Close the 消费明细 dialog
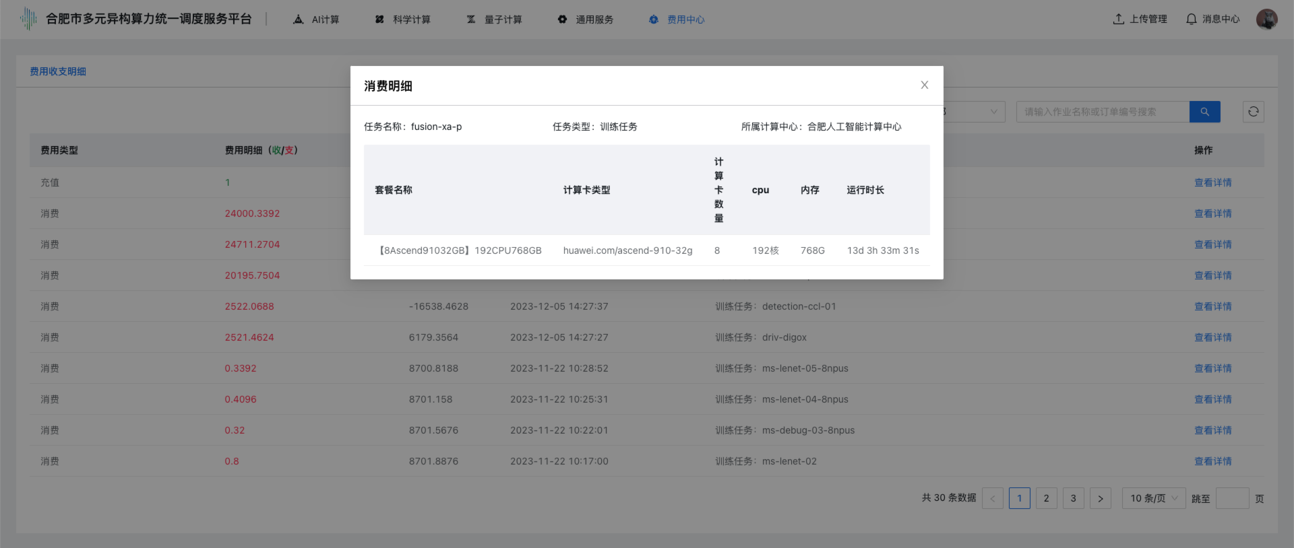This screenshot has height=548, width=1294. coord(924,85)
